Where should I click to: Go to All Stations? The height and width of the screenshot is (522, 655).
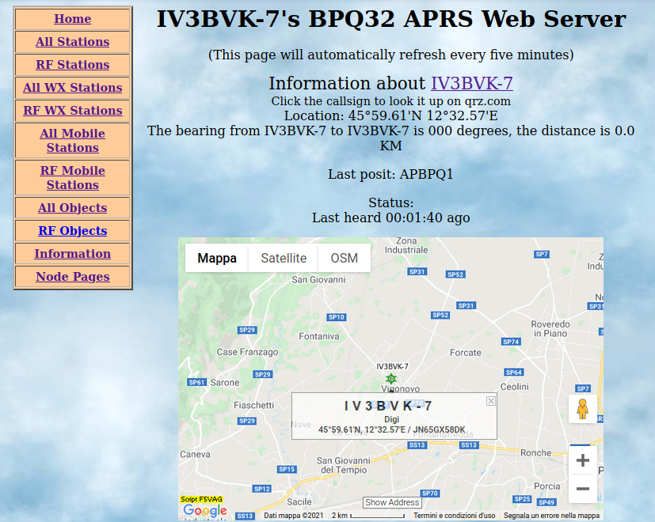[x=73, y=42]
